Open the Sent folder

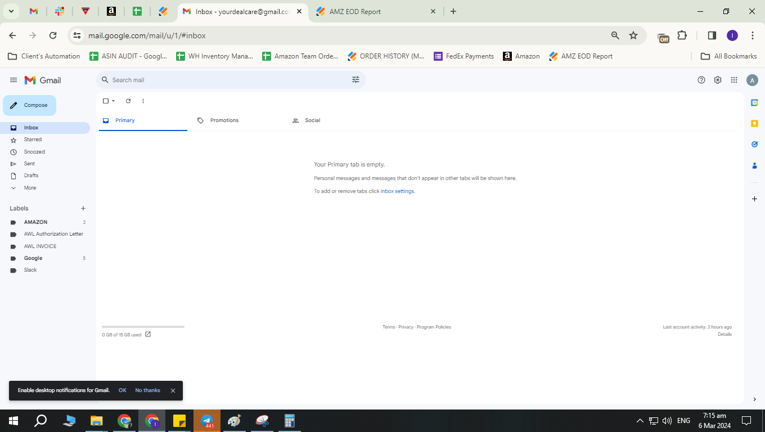tap(45, 164)
